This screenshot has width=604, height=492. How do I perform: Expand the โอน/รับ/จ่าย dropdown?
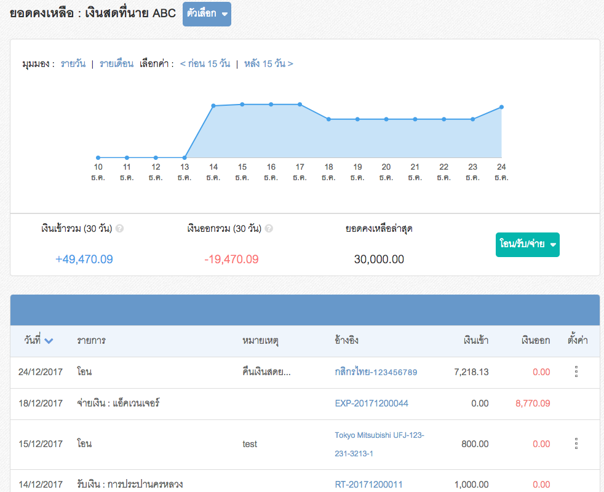[x=527, y=244]
